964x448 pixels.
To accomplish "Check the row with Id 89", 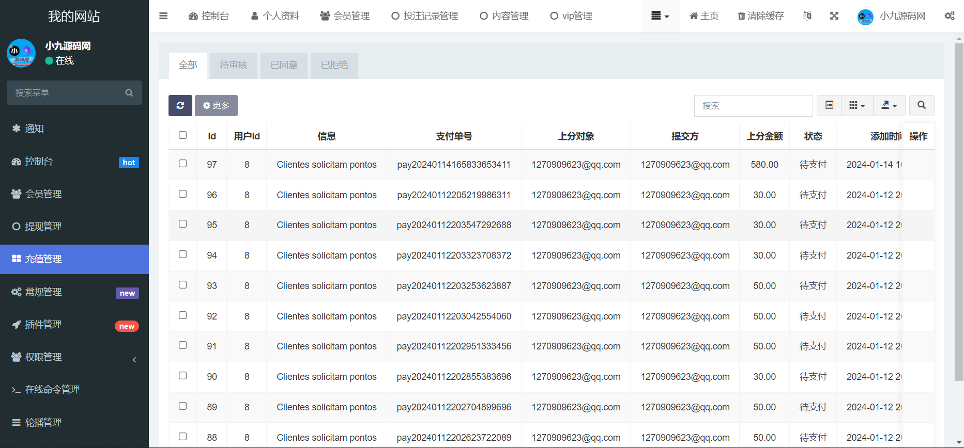I will 182,406.
